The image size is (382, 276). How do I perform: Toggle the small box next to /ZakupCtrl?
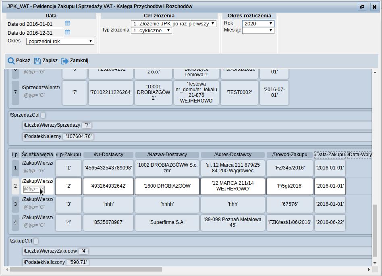point(36,241)
